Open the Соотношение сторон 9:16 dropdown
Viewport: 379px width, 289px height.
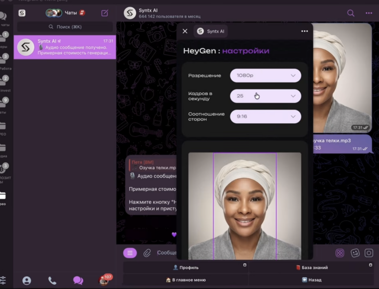click(265, 117)
